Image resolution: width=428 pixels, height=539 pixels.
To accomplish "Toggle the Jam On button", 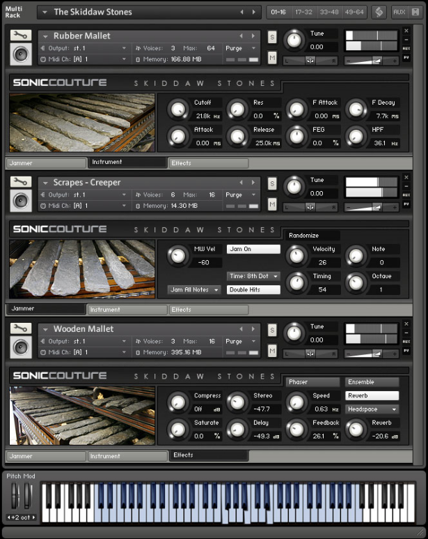I will tap(253, 249).
